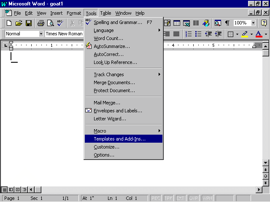Open the Font Color dropdown arrow
Image resolution: width=270 pixels, height=202 pixels.
pyautogui.click(x=266, y=34)
